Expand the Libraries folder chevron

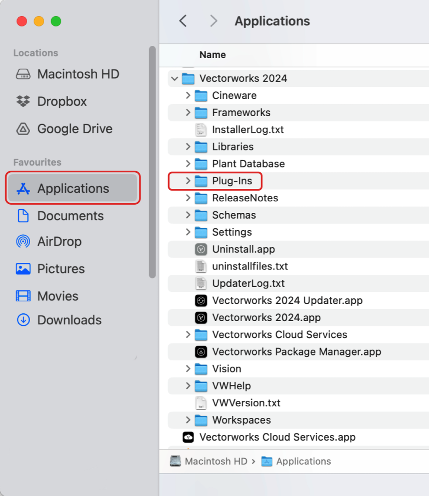[188, 147]
